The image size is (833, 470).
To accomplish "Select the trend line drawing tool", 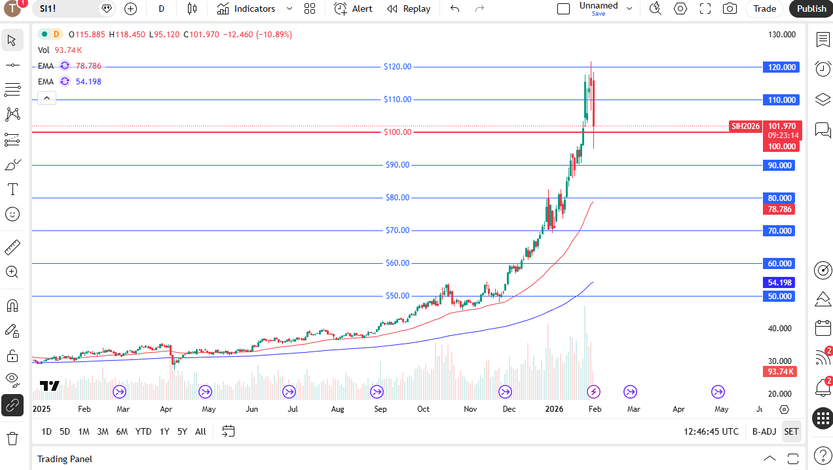I will [12, 65].
